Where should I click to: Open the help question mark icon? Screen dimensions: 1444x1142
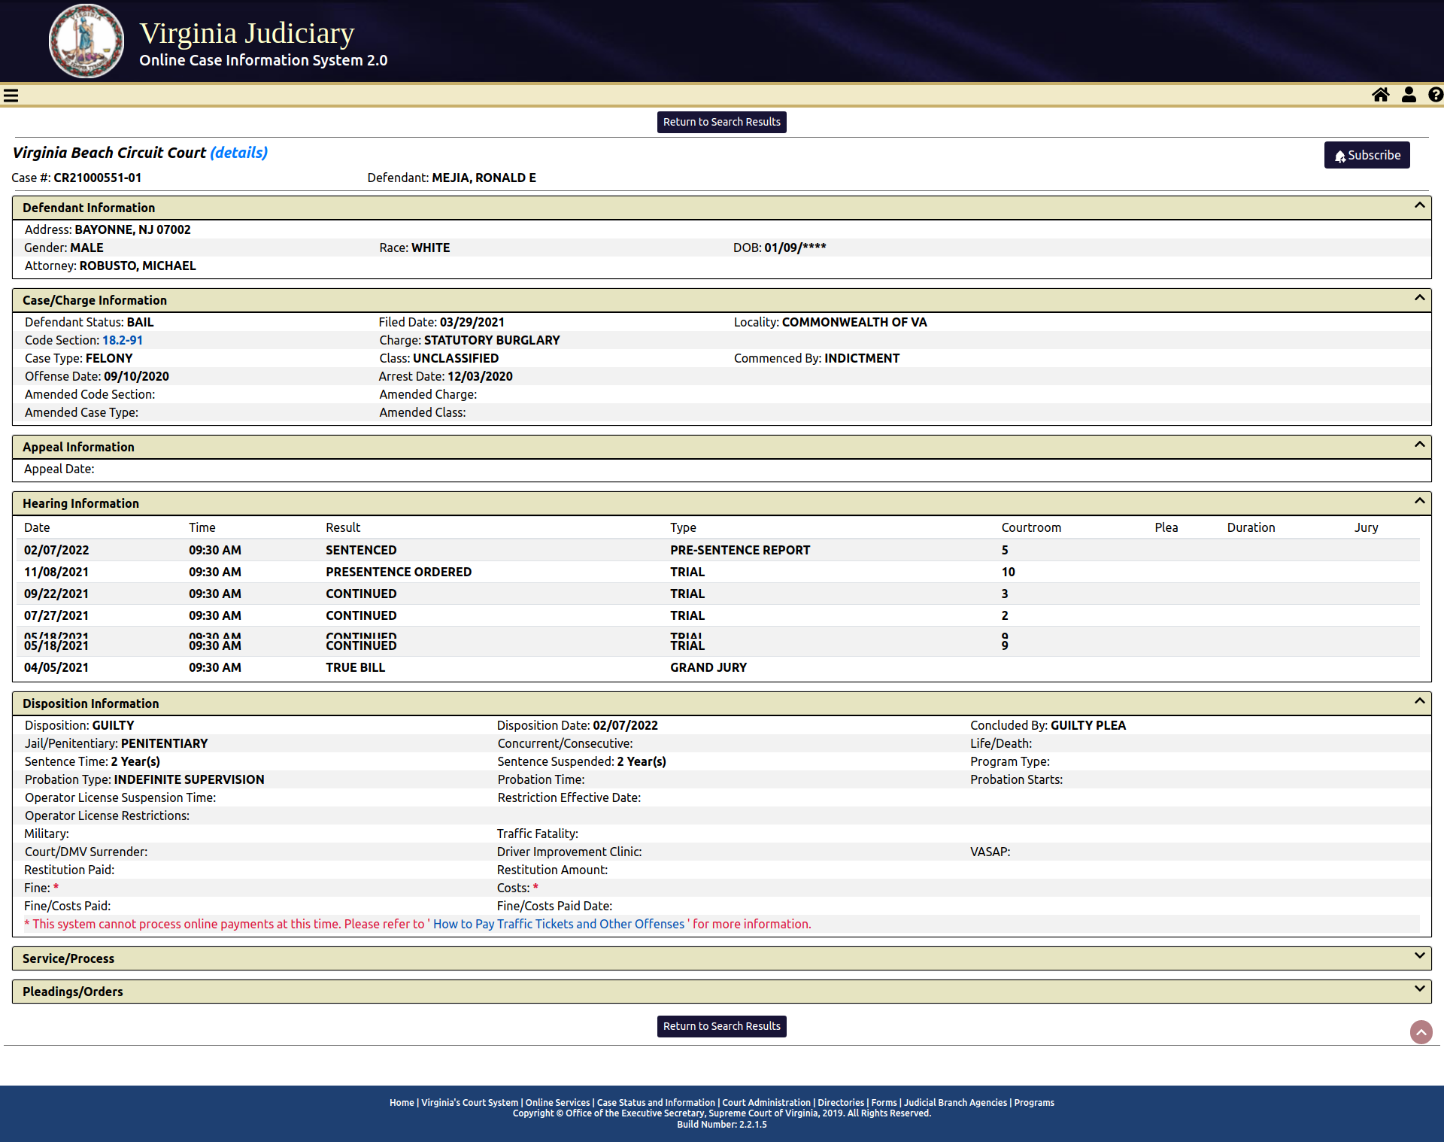tap(1436, 95)
